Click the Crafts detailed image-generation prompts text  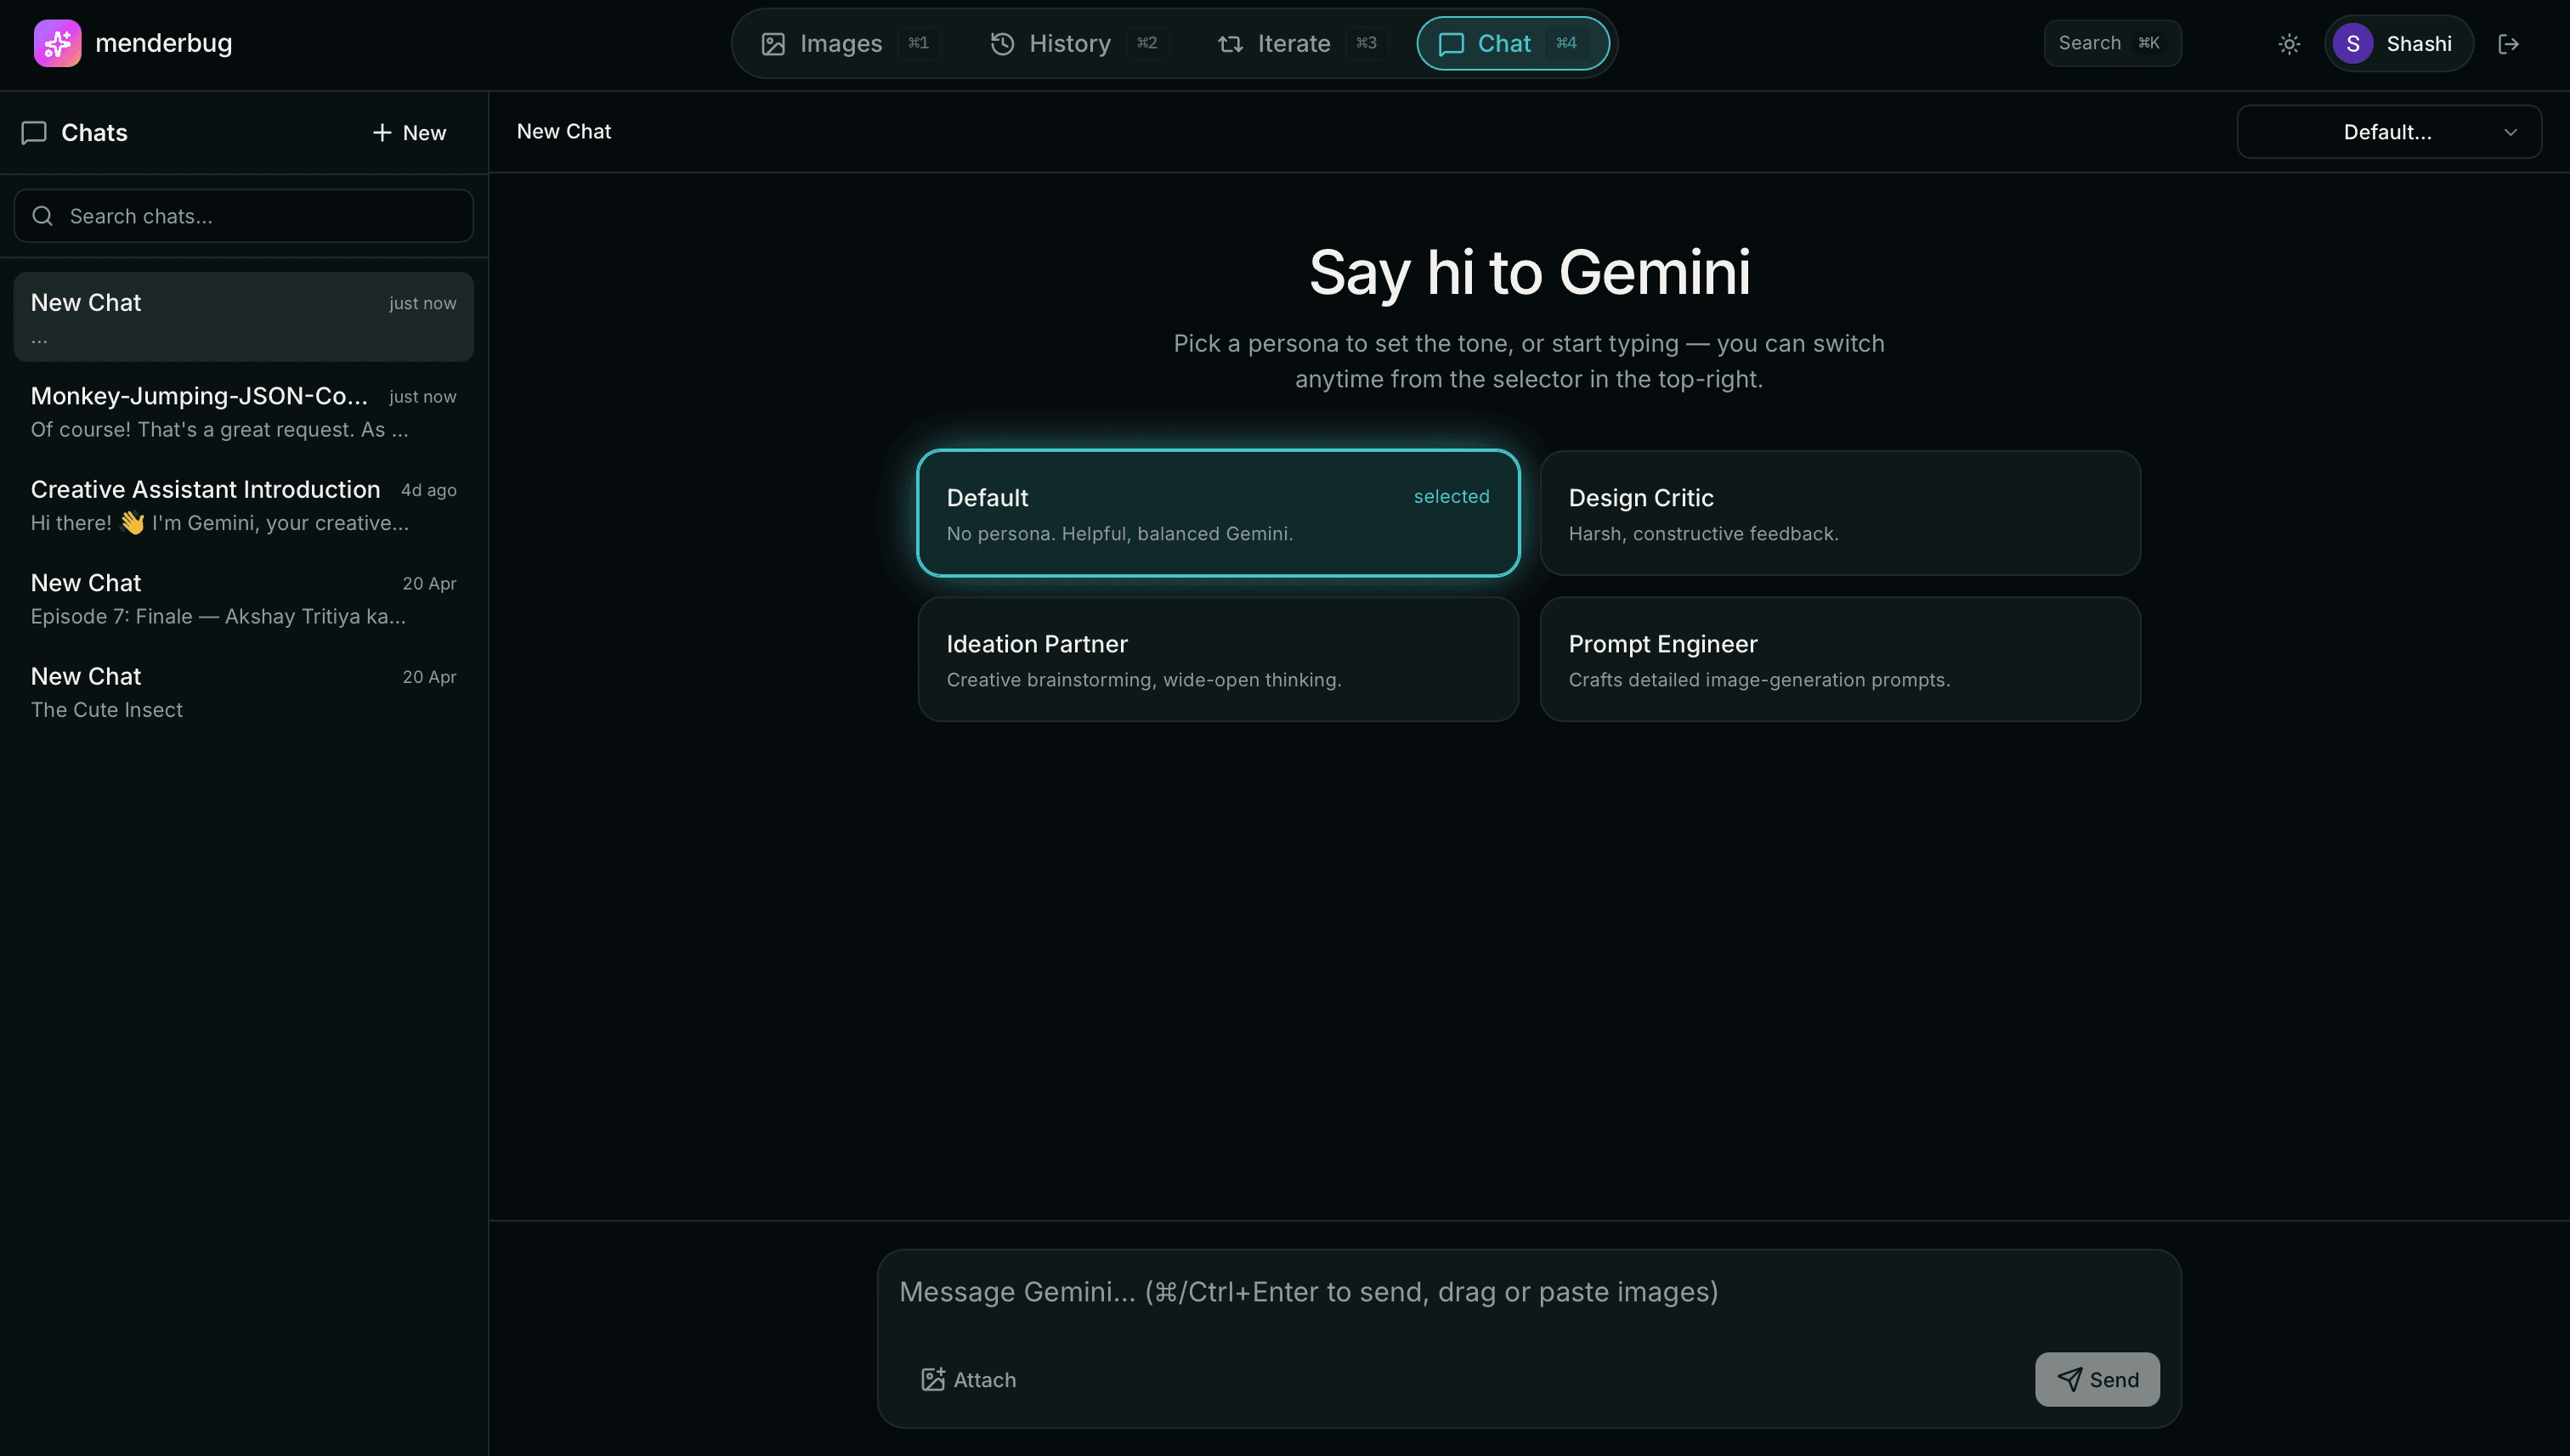coord(1758,680)
